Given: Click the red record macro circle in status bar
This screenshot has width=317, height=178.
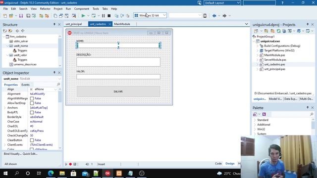Looking at the screenshot, I should click(x=70, y=164).
